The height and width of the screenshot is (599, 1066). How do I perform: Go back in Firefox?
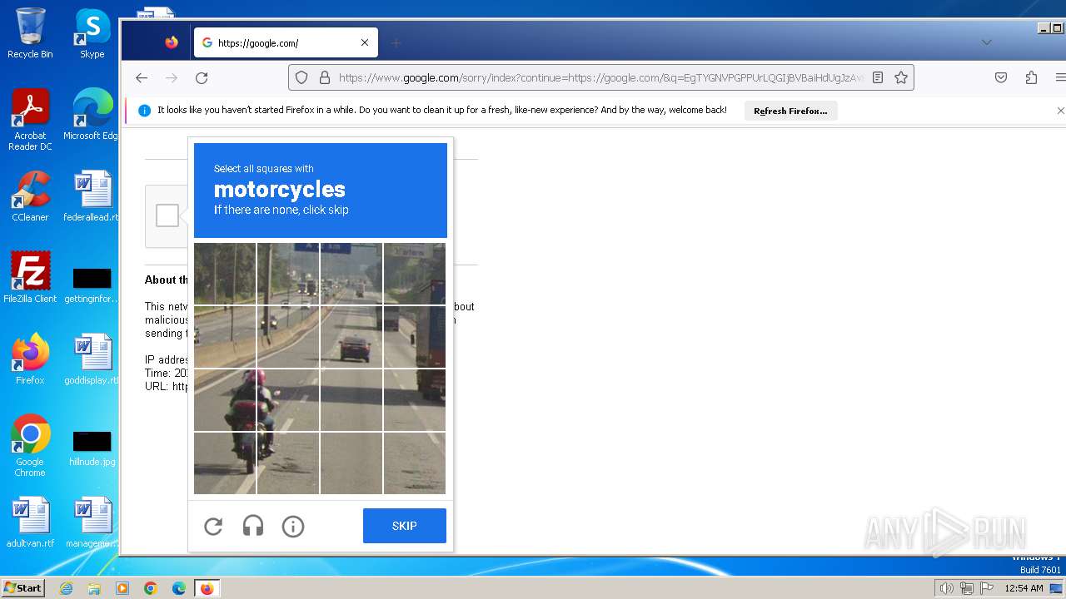click(x=142, y=77)
